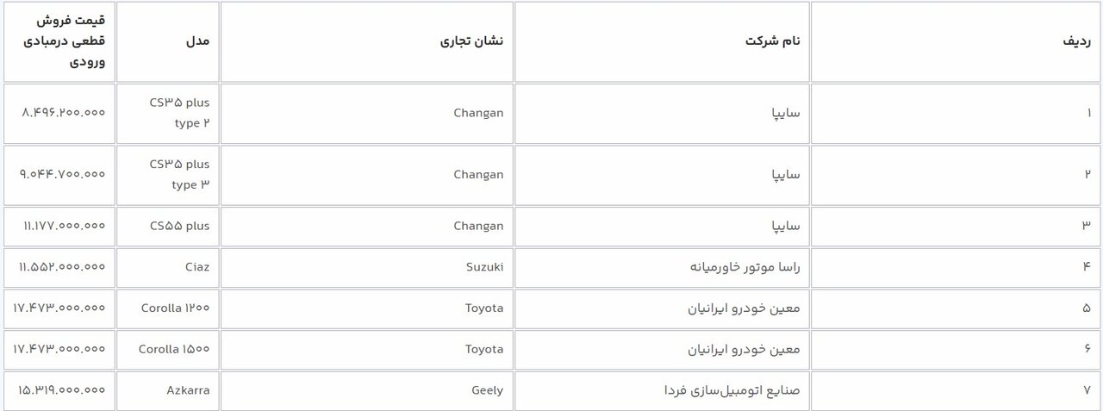This screenshot has height=411, width=1103.
Task: Click the price in the CS35 plus type 2 row
Action: [x=62, y=112]
